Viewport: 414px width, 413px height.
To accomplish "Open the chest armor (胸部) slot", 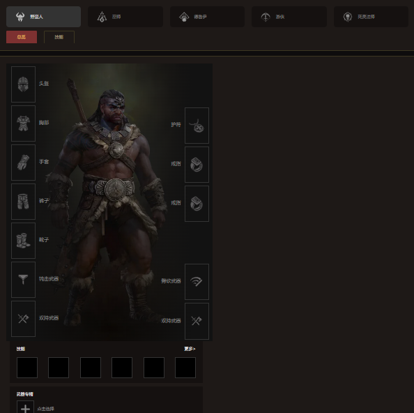I will pyautogui.click(x=23, y=123).
